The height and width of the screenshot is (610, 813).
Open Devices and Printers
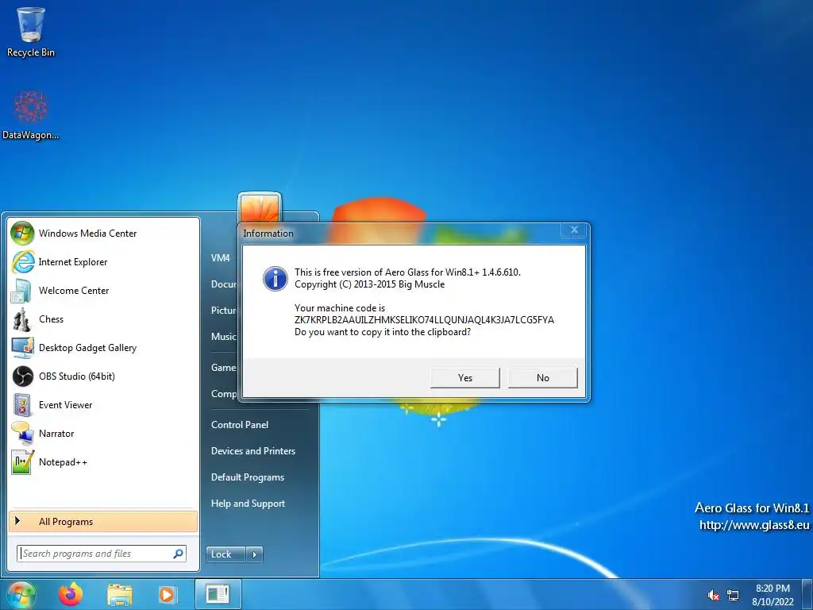tap(253, 451)
